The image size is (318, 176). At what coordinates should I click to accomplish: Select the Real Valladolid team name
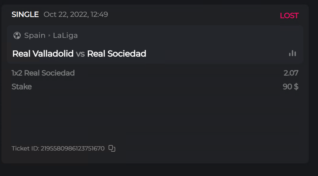pos(43,54)
